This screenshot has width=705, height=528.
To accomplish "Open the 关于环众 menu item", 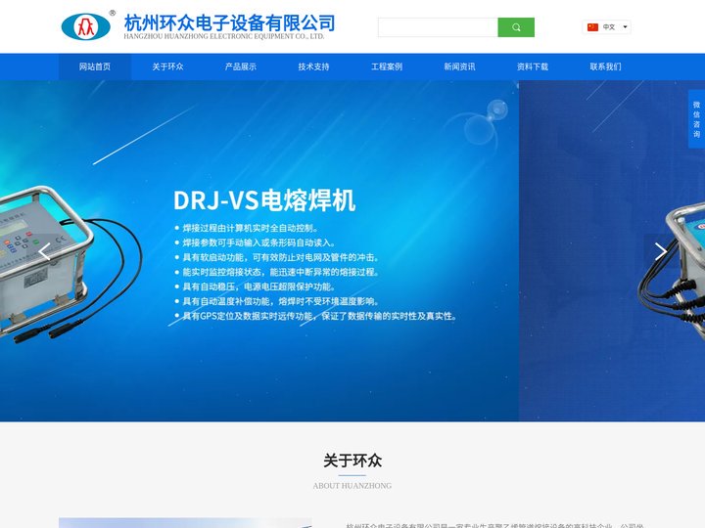I will click(167, 66).
